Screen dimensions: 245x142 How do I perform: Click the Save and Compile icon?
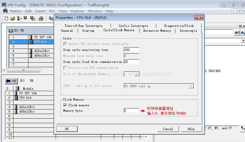[33, 19]
